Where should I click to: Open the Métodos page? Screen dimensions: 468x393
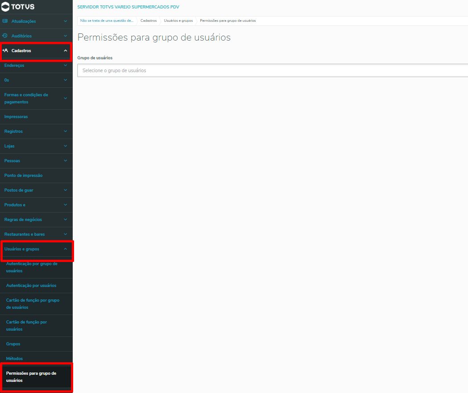[x=36, y=358]
